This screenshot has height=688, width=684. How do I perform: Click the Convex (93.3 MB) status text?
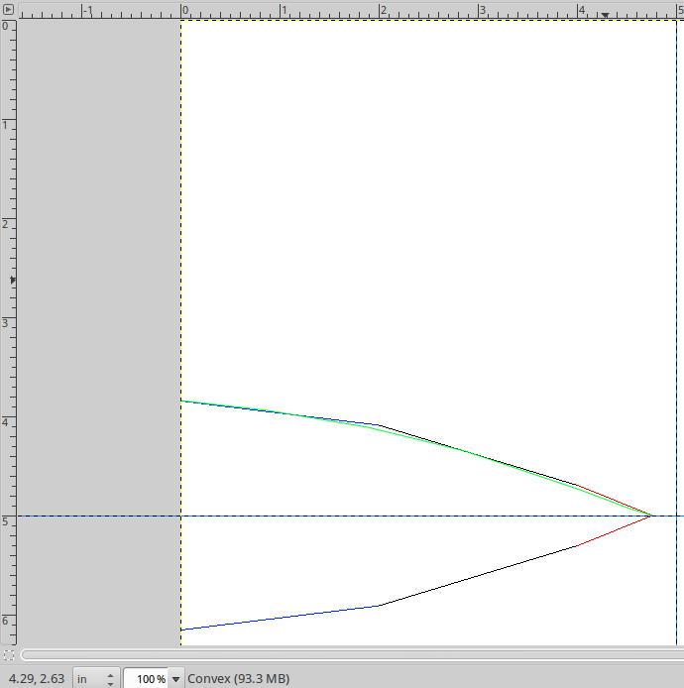pos(238,679)
